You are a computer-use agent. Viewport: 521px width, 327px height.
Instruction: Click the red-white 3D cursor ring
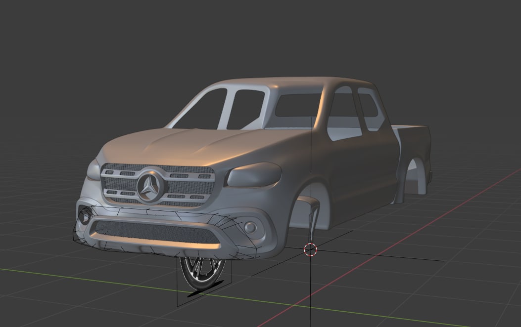coord(310,249)
